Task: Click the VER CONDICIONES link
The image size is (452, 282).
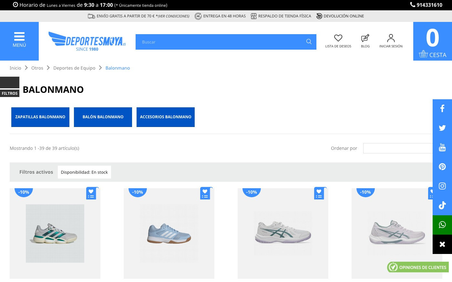Action: [173, 16]
